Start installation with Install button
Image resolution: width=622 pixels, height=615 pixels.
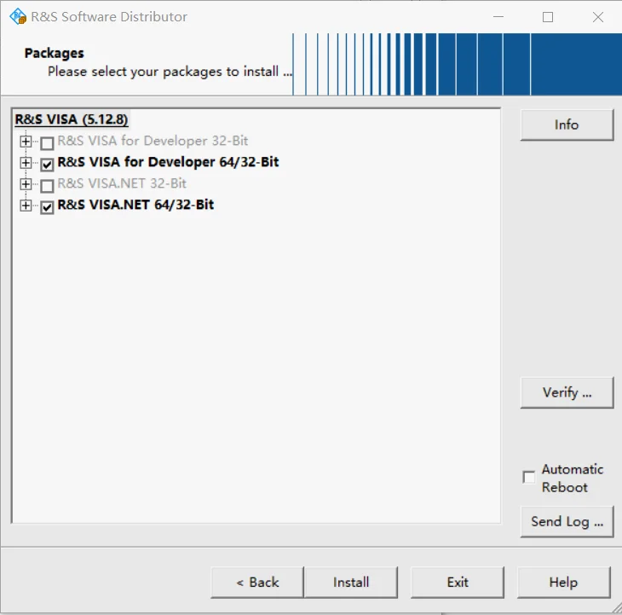click(x=351, y=582)
